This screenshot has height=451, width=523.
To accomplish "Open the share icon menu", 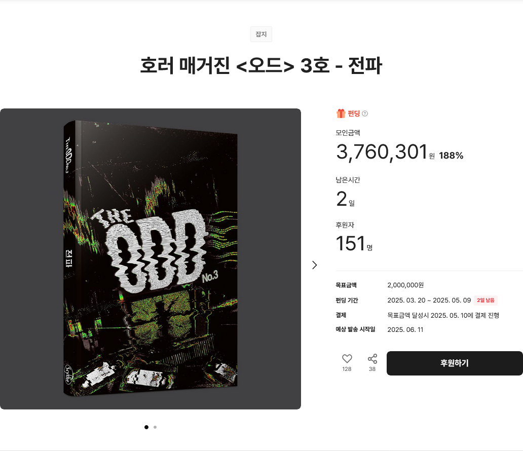I will tap(372, 359).
